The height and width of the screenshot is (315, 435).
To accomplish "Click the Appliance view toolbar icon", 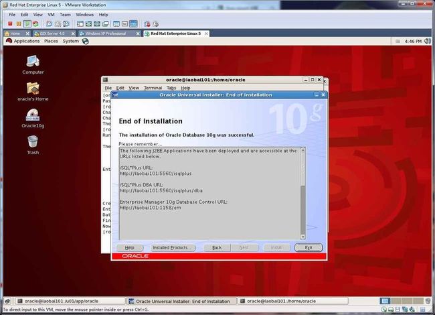I will tap(125, 24).
